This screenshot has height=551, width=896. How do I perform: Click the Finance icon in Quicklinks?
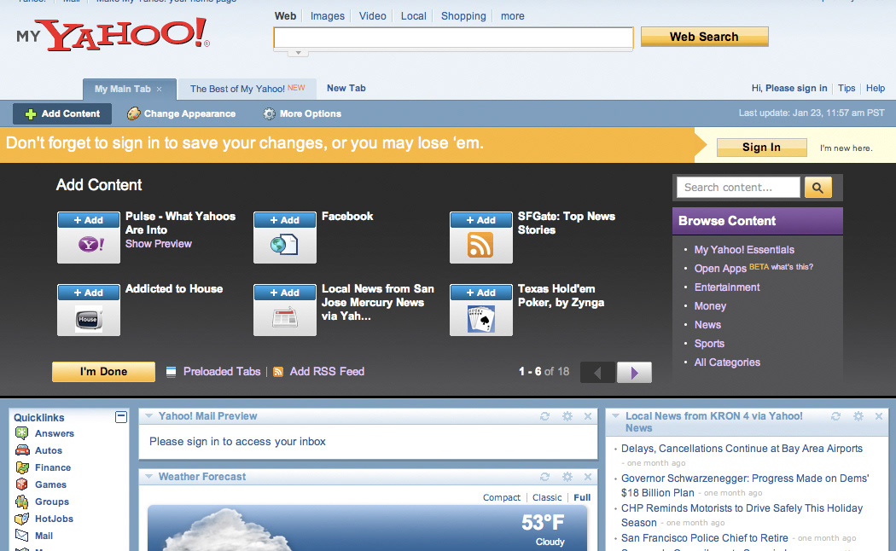click(22, 467)
